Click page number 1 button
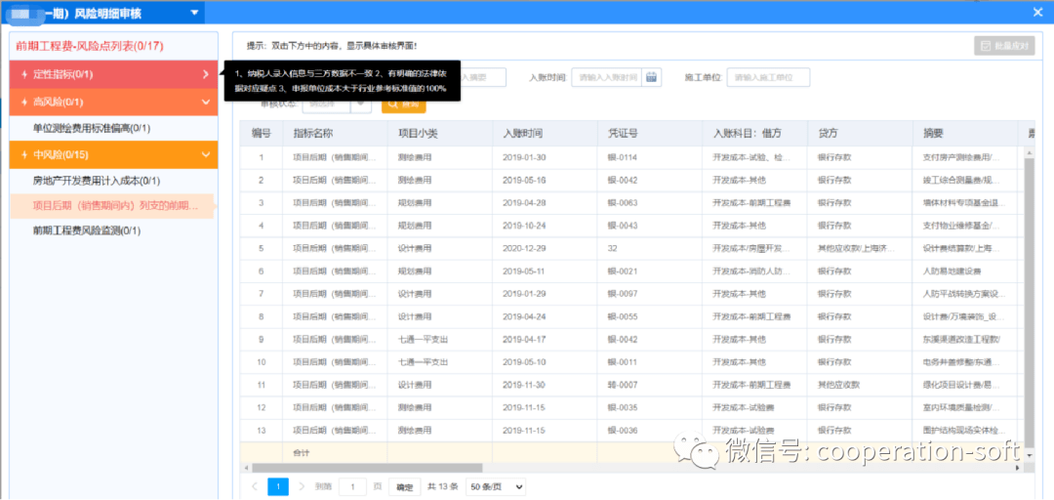 coord(277,486)
